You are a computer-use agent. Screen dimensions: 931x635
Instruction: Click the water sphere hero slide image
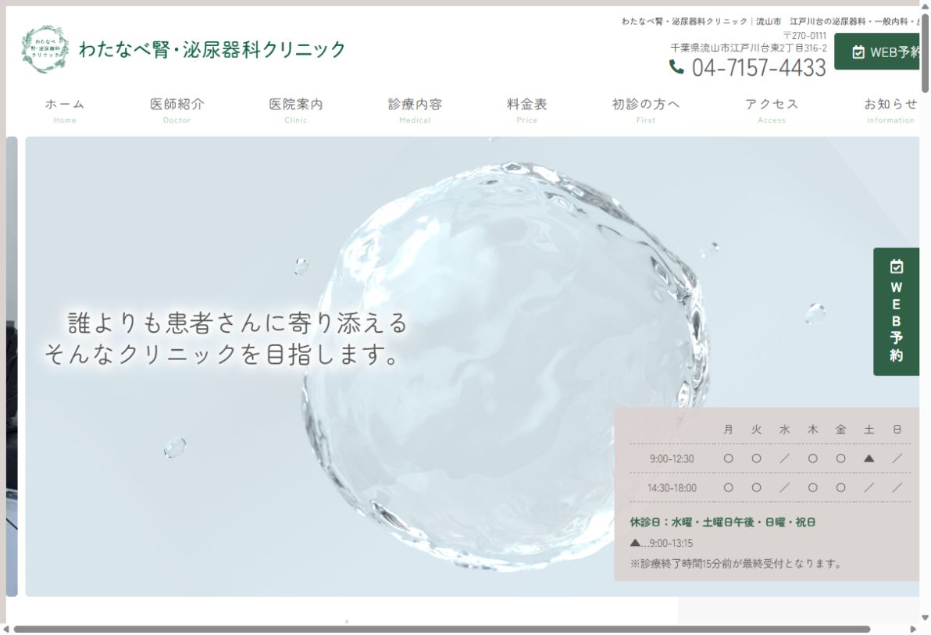pyautogui.click(x=472, y=366)
